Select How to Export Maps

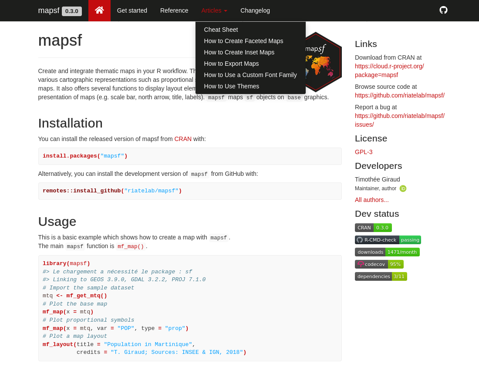coord(231,64)
